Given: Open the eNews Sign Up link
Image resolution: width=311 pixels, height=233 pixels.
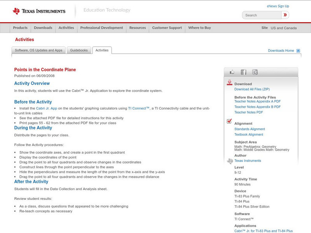Looking at the screenshot, I should coord(278,6).
